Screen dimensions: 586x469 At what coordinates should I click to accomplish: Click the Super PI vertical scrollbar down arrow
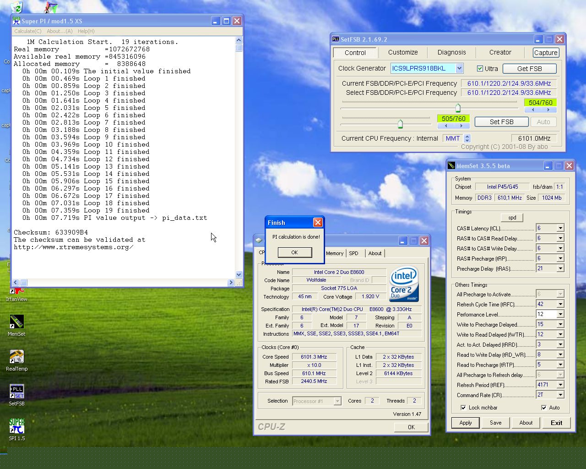click(239, 274)
